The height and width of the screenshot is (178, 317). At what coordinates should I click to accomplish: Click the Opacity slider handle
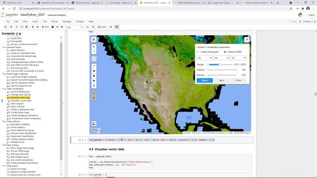[x=236, y=70]
